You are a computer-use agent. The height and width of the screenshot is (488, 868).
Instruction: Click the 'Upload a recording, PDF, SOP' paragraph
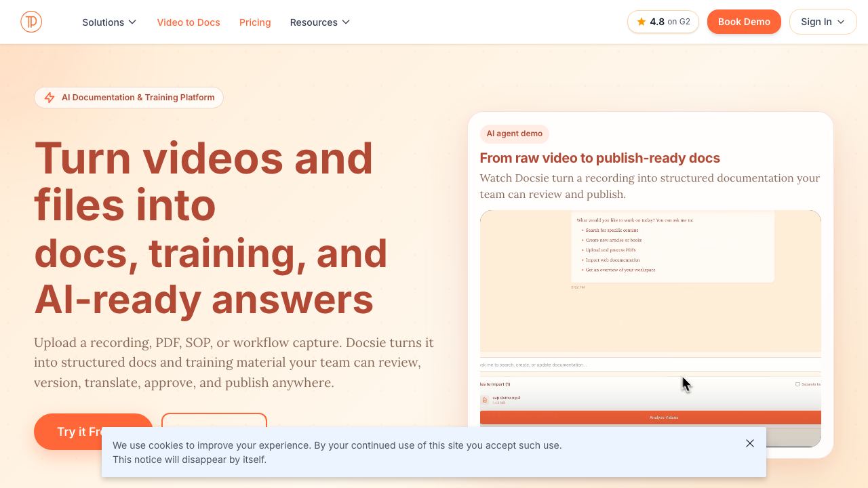point(234,363)
